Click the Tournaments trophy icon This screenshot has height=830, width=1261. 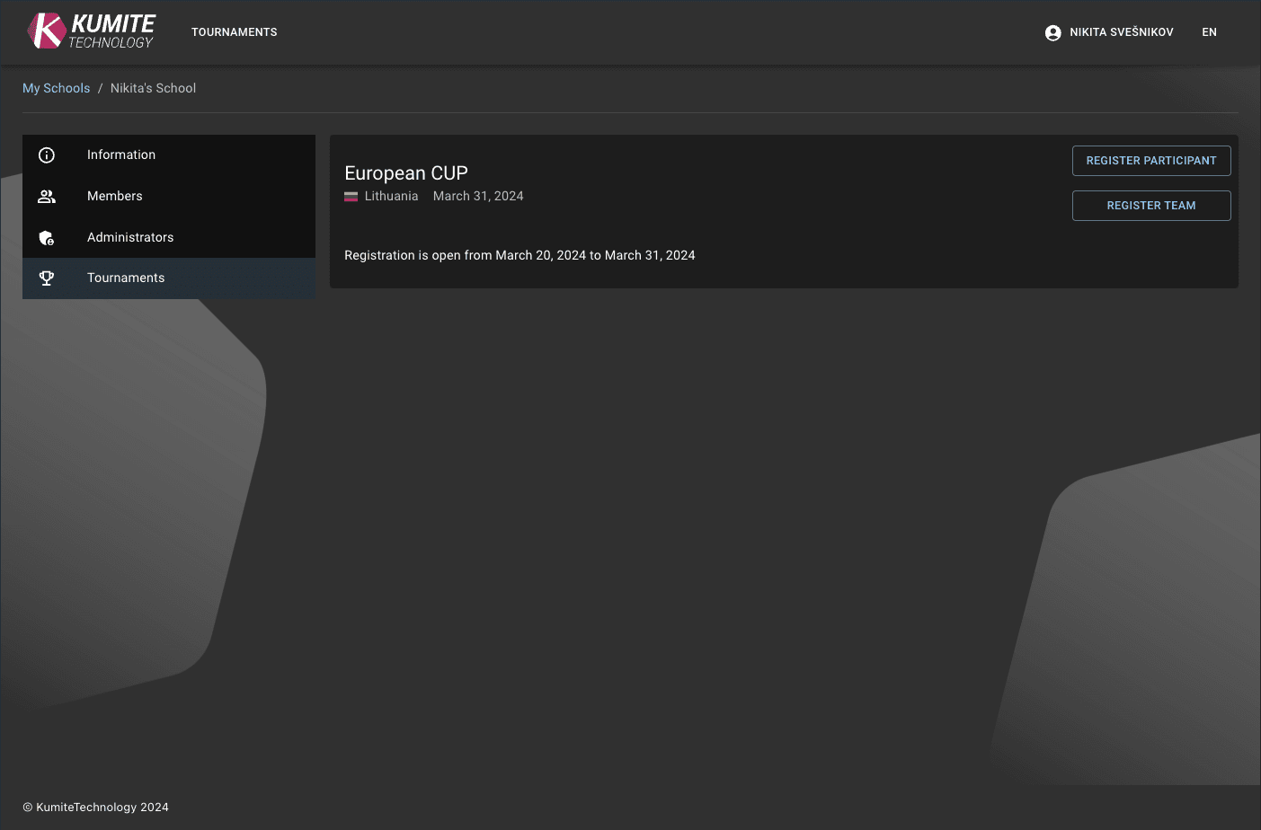coord(47,278)
